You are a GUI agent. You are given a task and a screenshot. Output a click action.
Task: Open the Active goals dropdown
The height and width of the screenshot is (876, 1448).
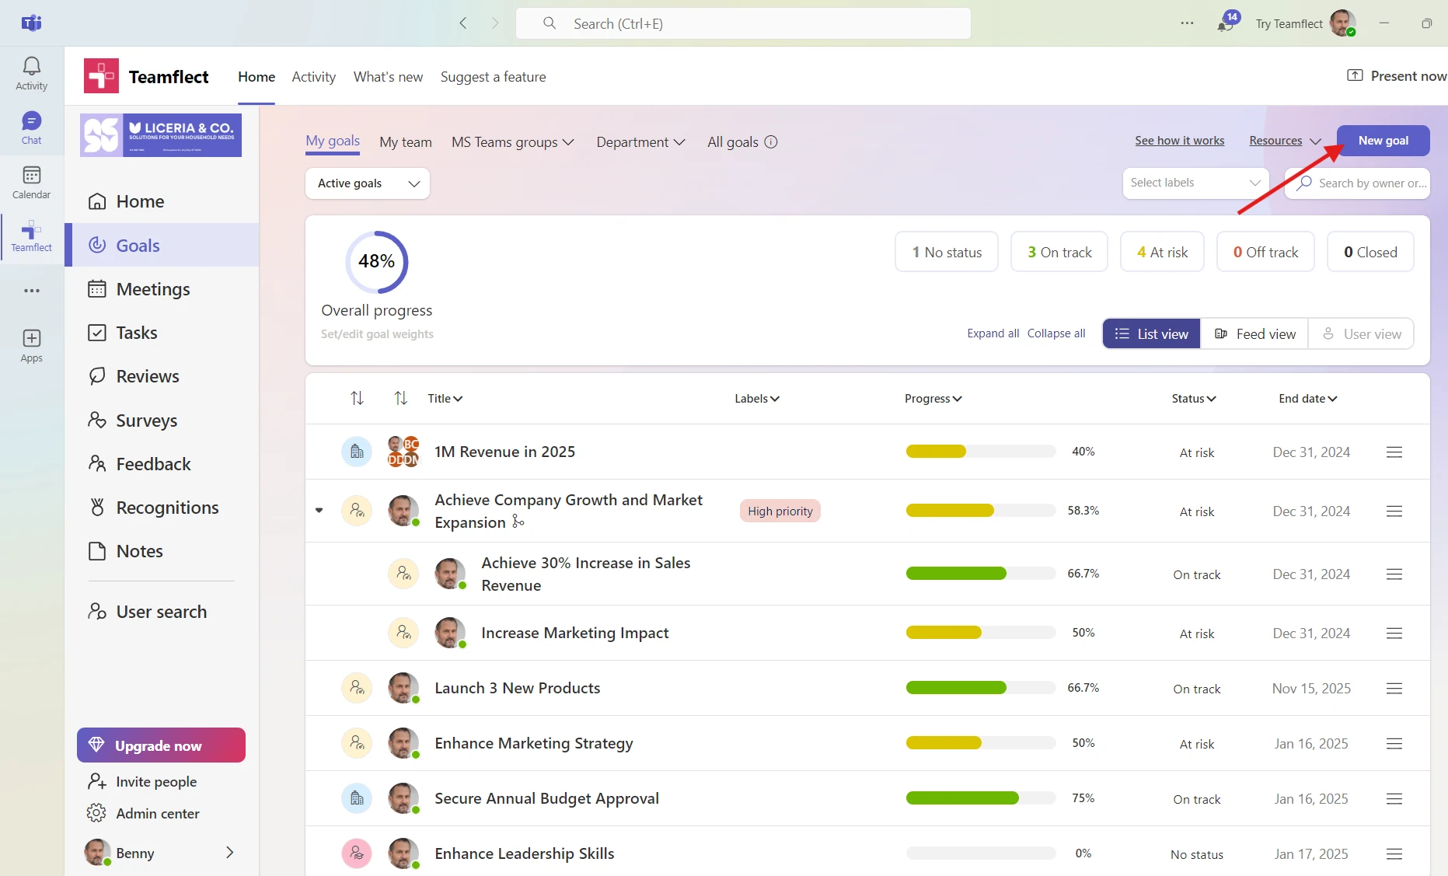click(x=367, y=183)
